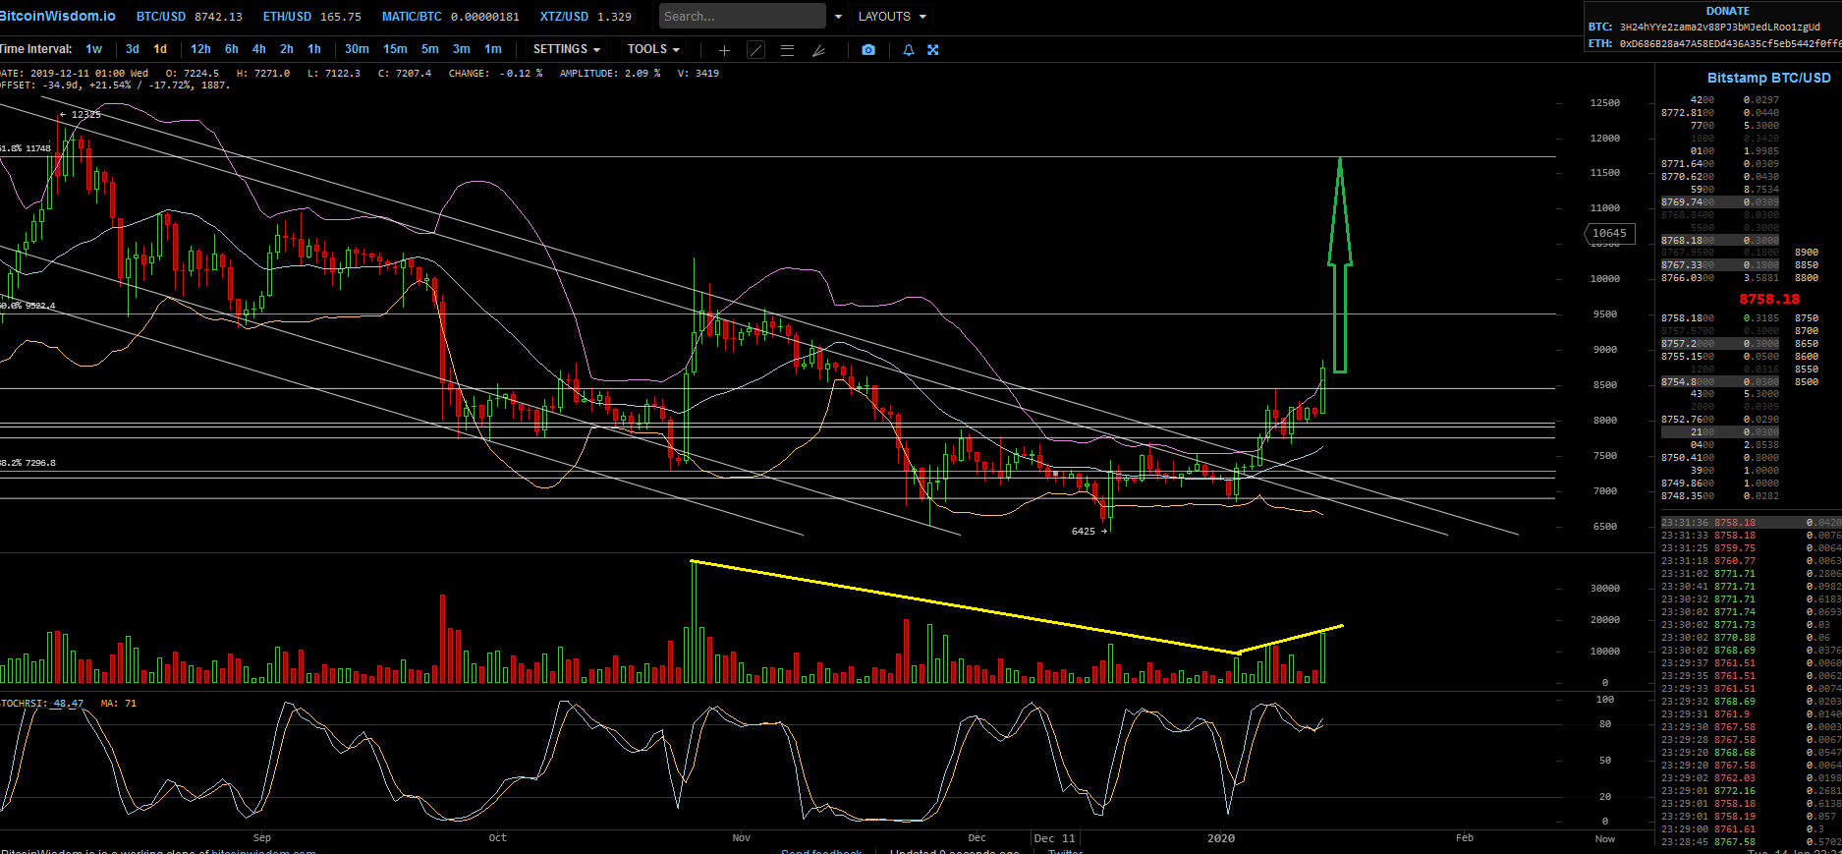The image size is (1842, 854).
Task: Expand the TOOLS dropdown menu
Action: click(653, 49)
